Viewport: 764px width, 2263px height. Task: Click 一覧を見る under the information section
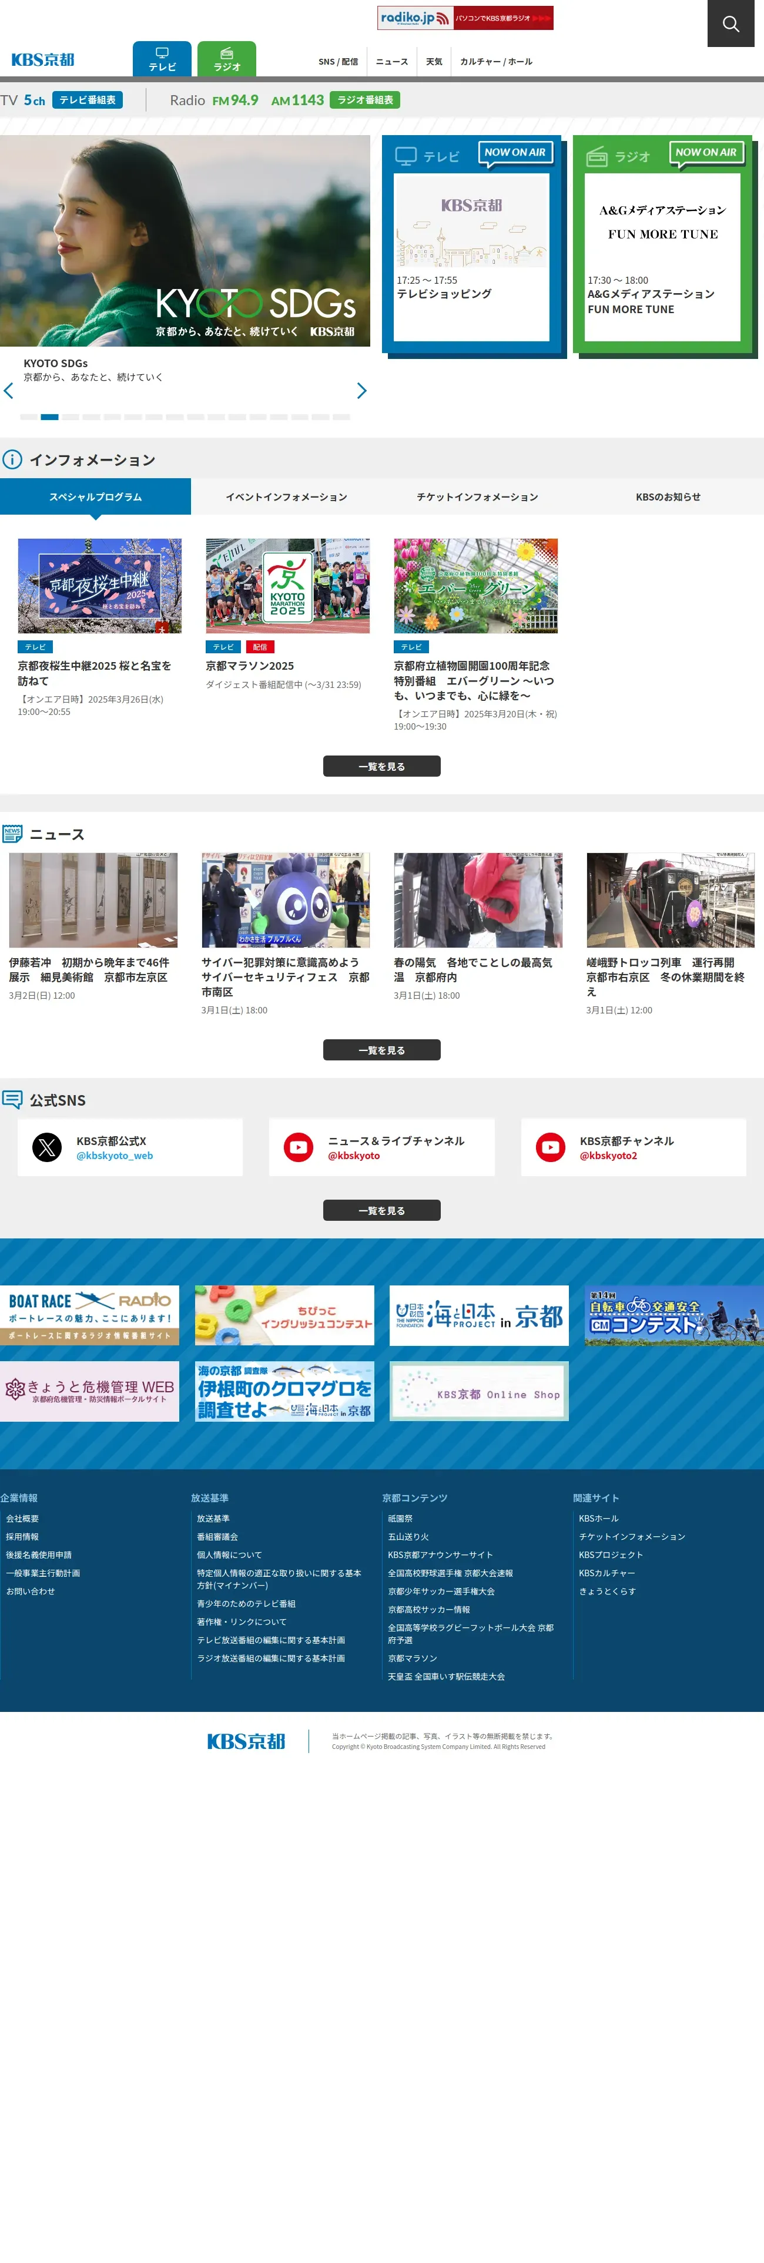(381, 767)
